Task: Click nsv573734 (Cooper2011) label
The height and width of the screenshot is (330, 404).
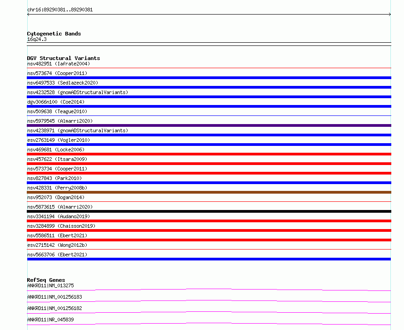Action: coord(57,169)
